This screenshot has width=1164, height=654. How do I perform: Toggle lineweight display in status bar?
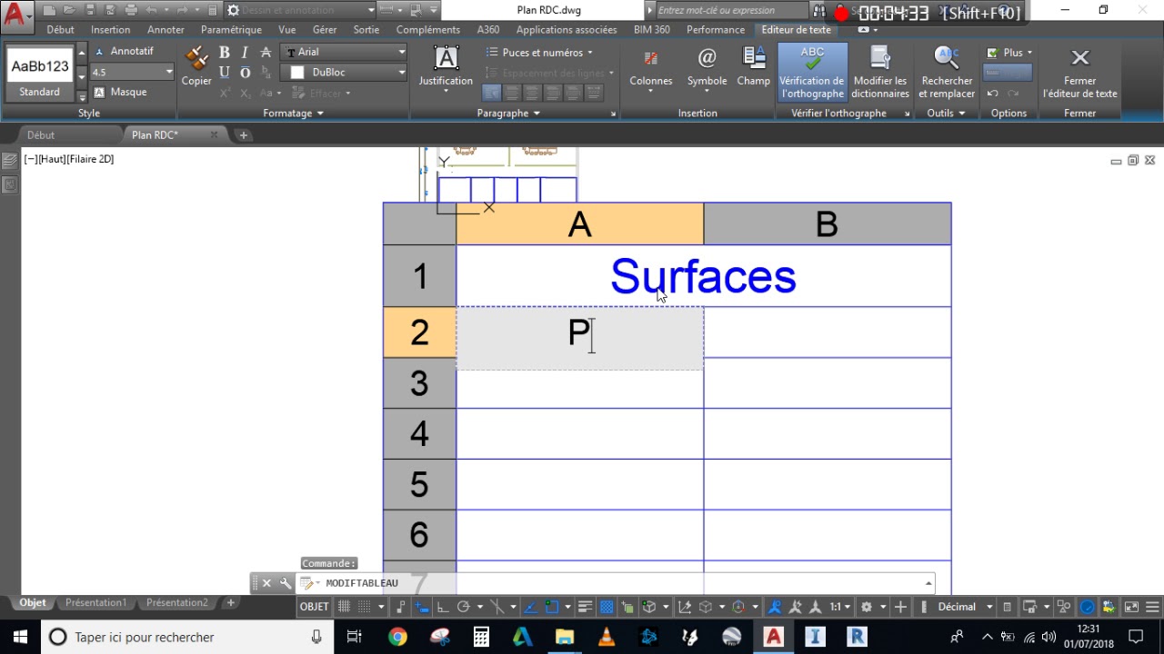[585, 607]
